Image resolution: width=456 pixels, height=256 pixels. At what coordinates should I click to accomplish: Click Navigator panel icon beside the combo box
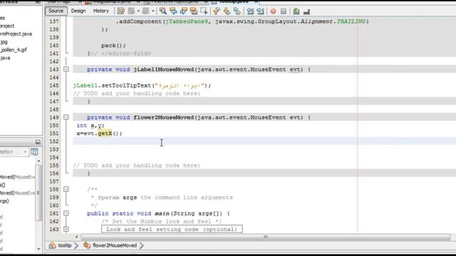click(x=34, y=151)
